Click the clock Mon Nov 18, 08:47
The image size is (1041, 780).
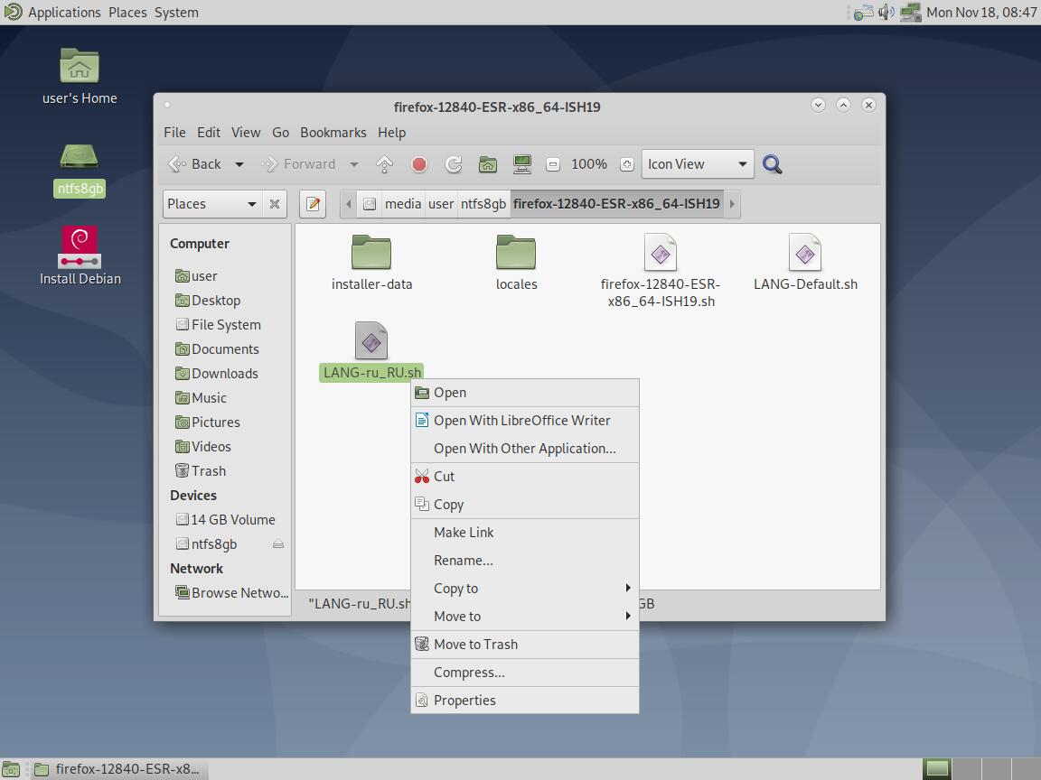click(981, 13)
